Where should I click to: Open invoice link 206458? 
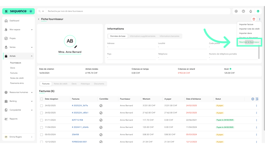75,135
